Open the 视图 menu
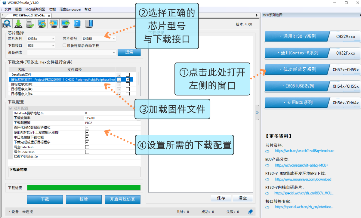 18,9
